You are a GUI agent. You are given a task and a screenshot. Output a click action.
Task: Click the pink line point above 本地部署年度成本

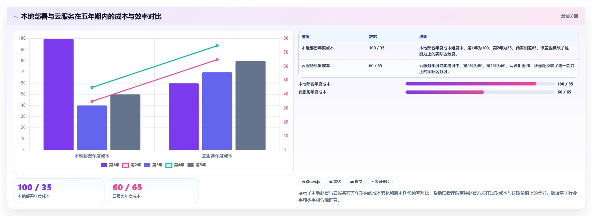tap(92, 101)
